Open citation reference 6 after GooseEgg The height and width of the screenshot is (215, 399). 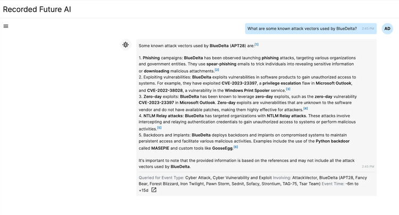pyautogui.click(x=236, y=147)
